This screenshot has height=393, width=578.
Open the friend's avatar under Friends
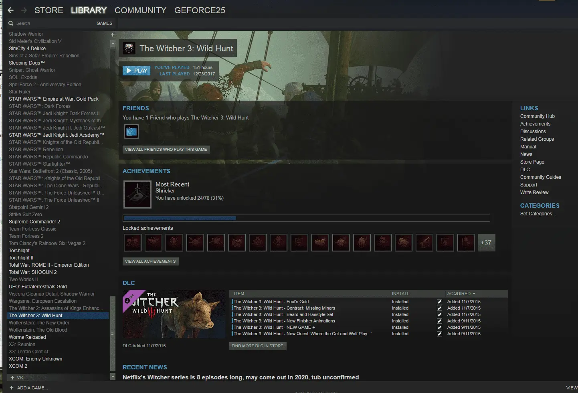pos(131,132)
